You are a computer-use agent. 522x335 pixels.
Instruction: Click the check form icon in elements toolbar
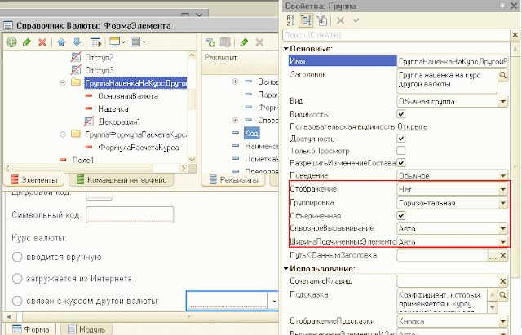pos(95,42)
